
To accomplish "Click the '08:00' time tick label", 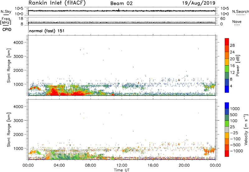I will (91, 165).
